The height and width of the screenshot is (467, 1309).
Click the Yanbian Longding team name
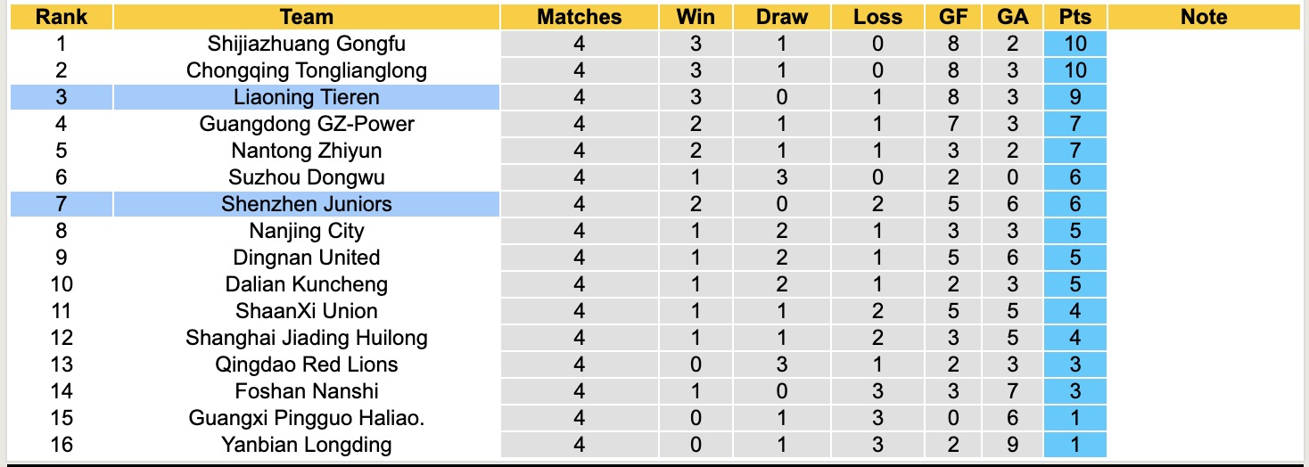pyautogui.click(x=307, y=445)
